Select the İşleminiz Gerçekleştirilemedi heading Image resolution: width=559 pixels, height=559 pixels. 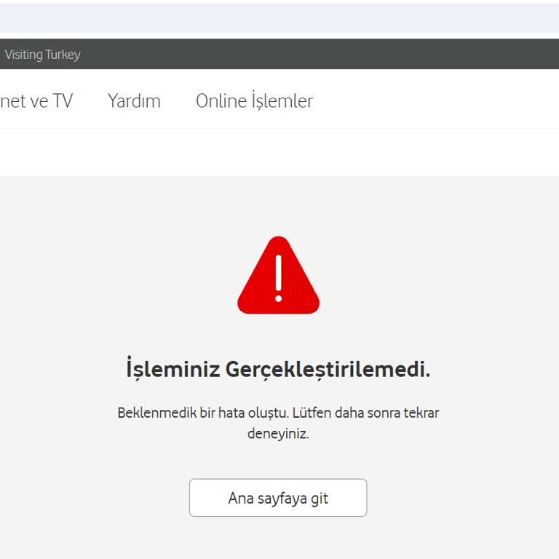[x=278, y=369]
